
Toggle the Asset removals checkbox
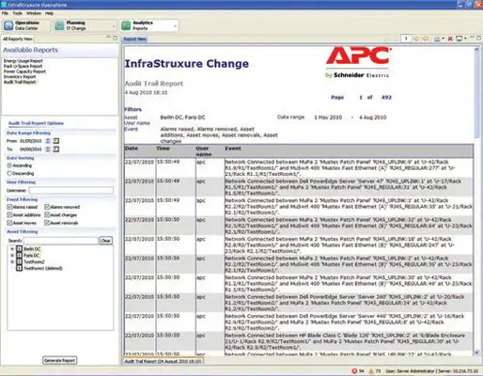[x=47, y=223]
